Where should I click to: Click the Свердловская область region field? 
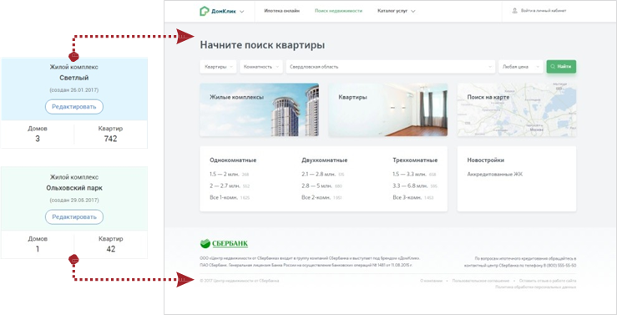coord(391,67)
